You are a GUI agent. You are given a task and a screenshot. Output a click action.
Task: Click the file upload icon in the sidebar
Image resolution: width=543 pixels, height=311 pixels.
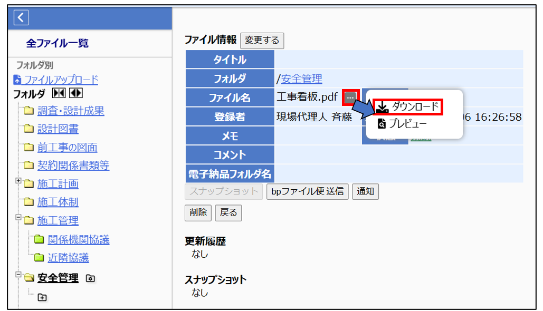pyautogui.click(x=17, y=80)
